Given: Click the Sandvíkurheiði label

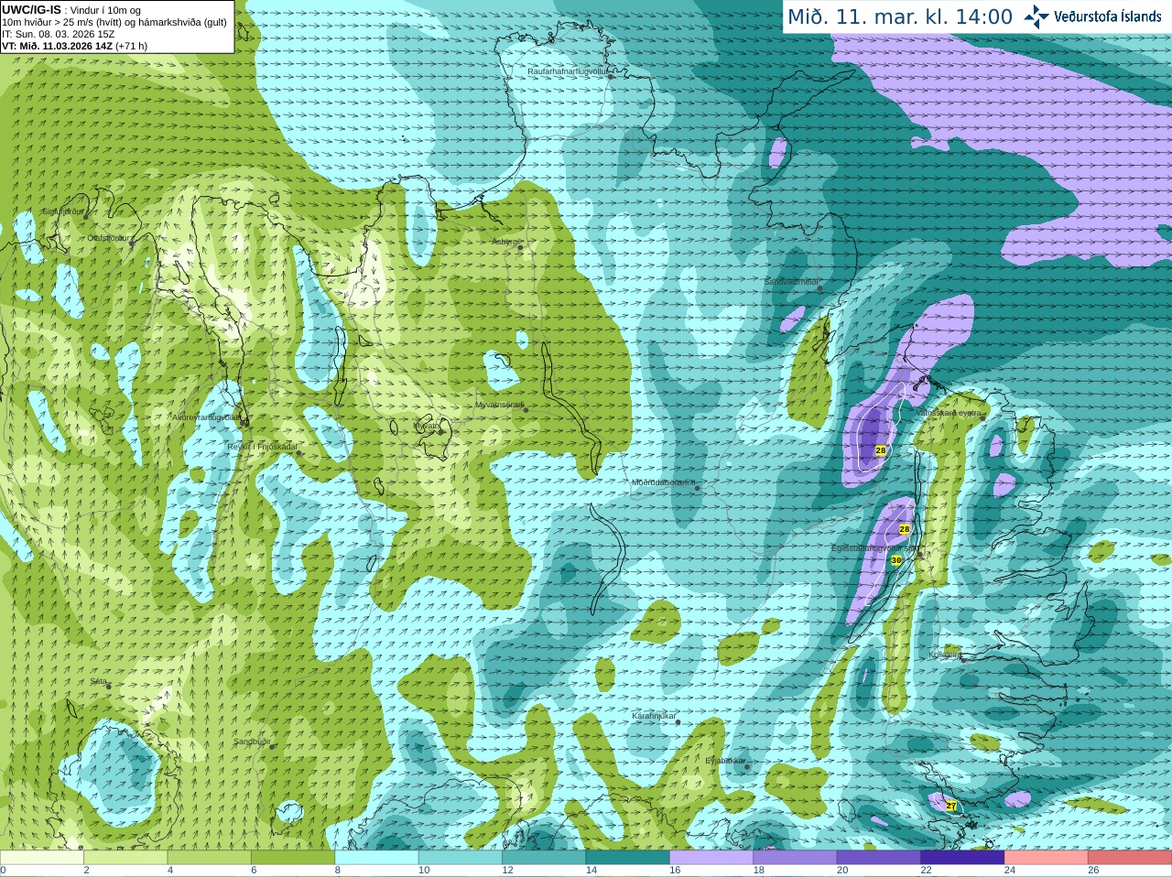Looking at the screenshot, I should [x=791, y=282].
